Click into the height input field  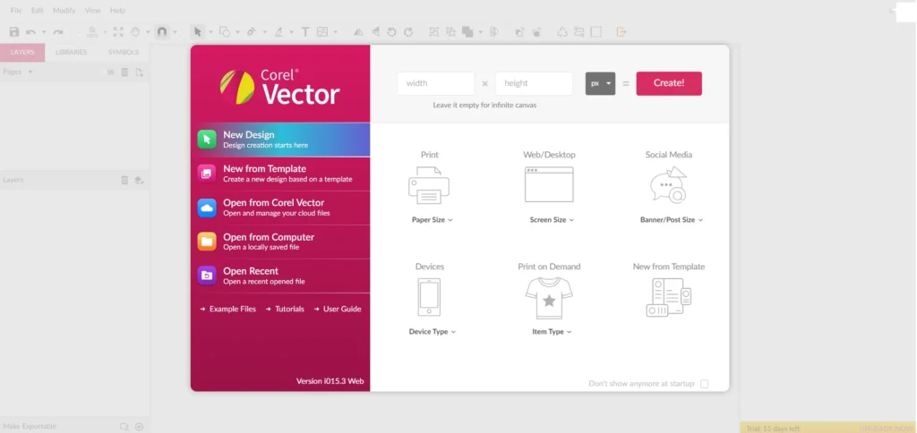[534, 83]
